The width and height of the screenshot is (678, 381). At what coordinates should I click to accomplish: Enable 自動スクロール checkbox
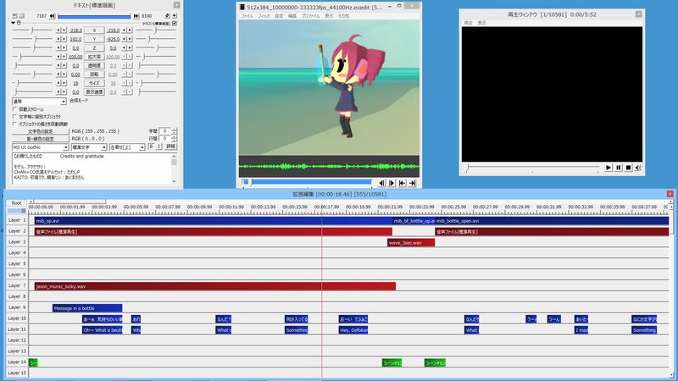[14, 109]
